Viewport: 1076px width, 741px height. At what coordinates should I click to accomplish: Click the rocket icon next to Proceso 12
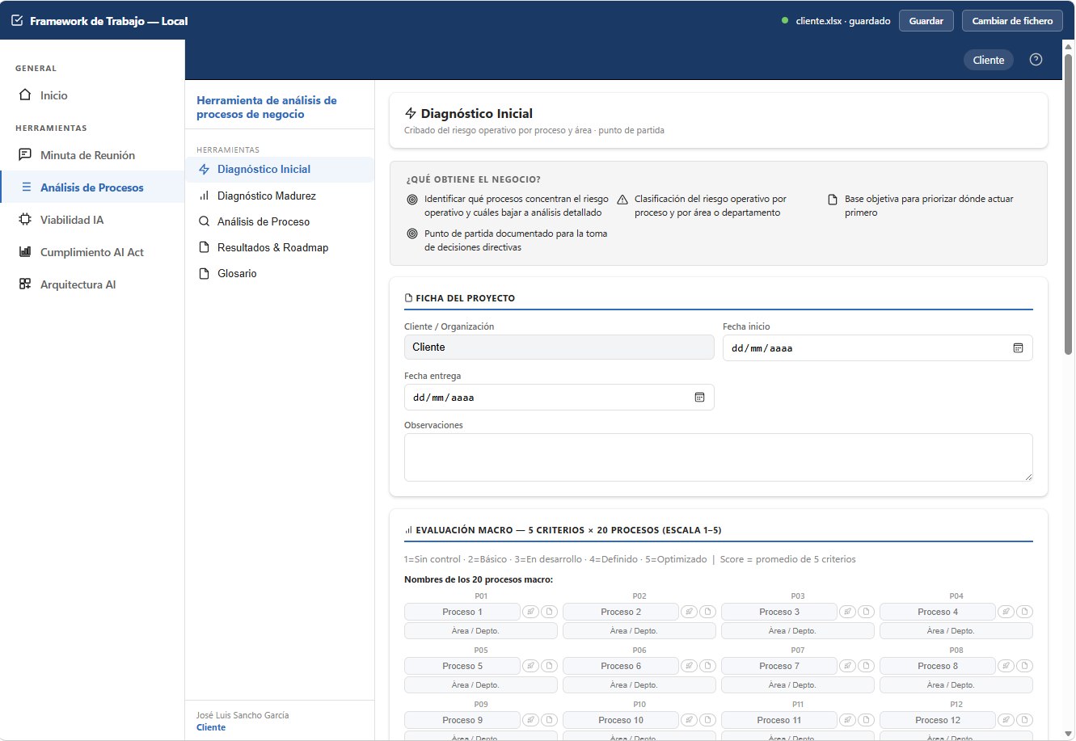(x=1006, y=720)
